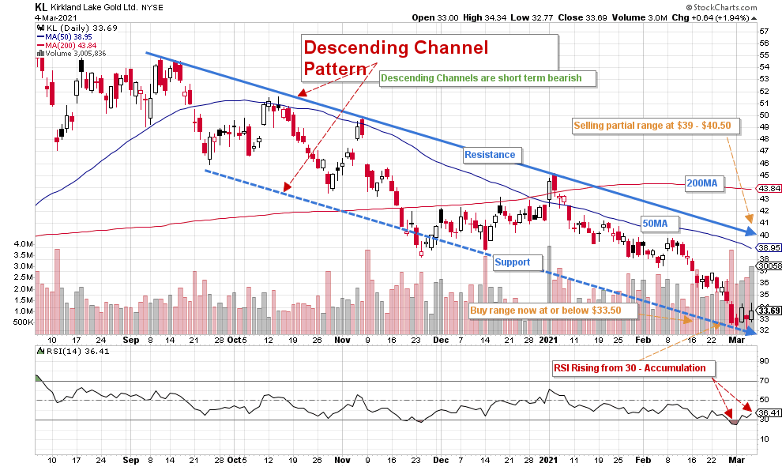The width and height of the screenshot is (782, 467).
Task: Click the 36.41 RSI value tag
Action: [x=769, y=412]
